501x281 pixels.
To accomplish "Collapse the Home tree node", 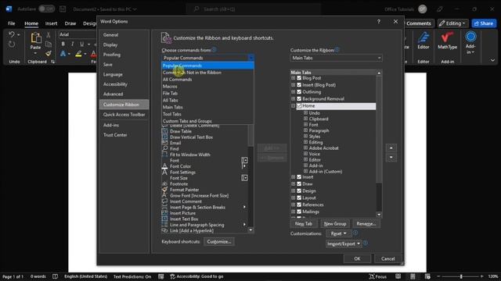I will pos(293,106).
